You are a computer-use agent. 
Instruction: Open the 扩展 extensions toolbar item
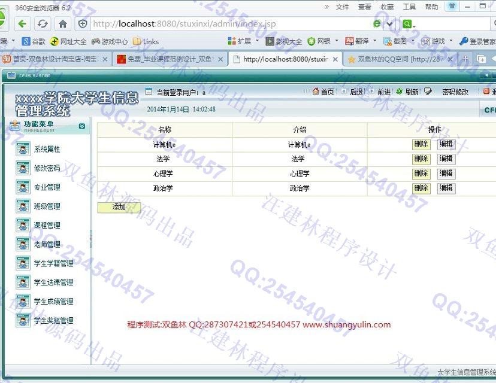coord(240,41)
